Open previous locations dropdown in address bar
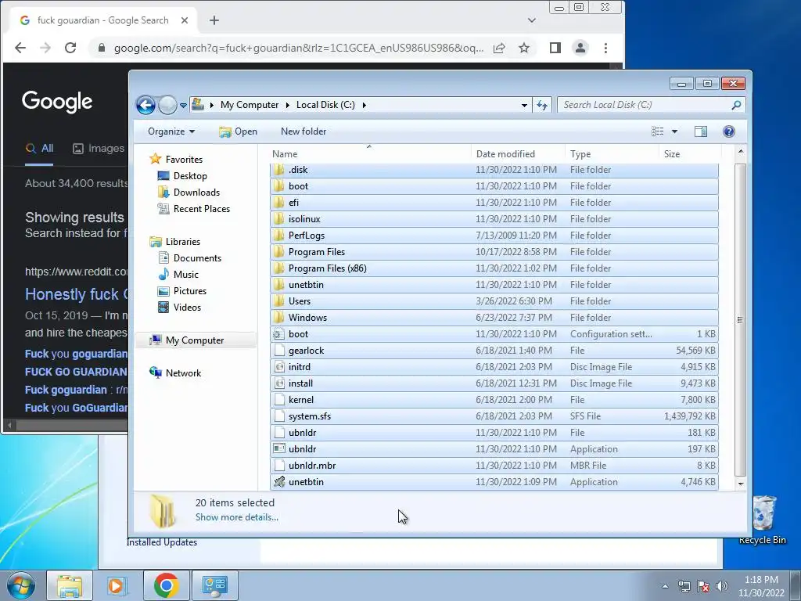The width and height of the screenshot is (801, 601). pos(524,106)
